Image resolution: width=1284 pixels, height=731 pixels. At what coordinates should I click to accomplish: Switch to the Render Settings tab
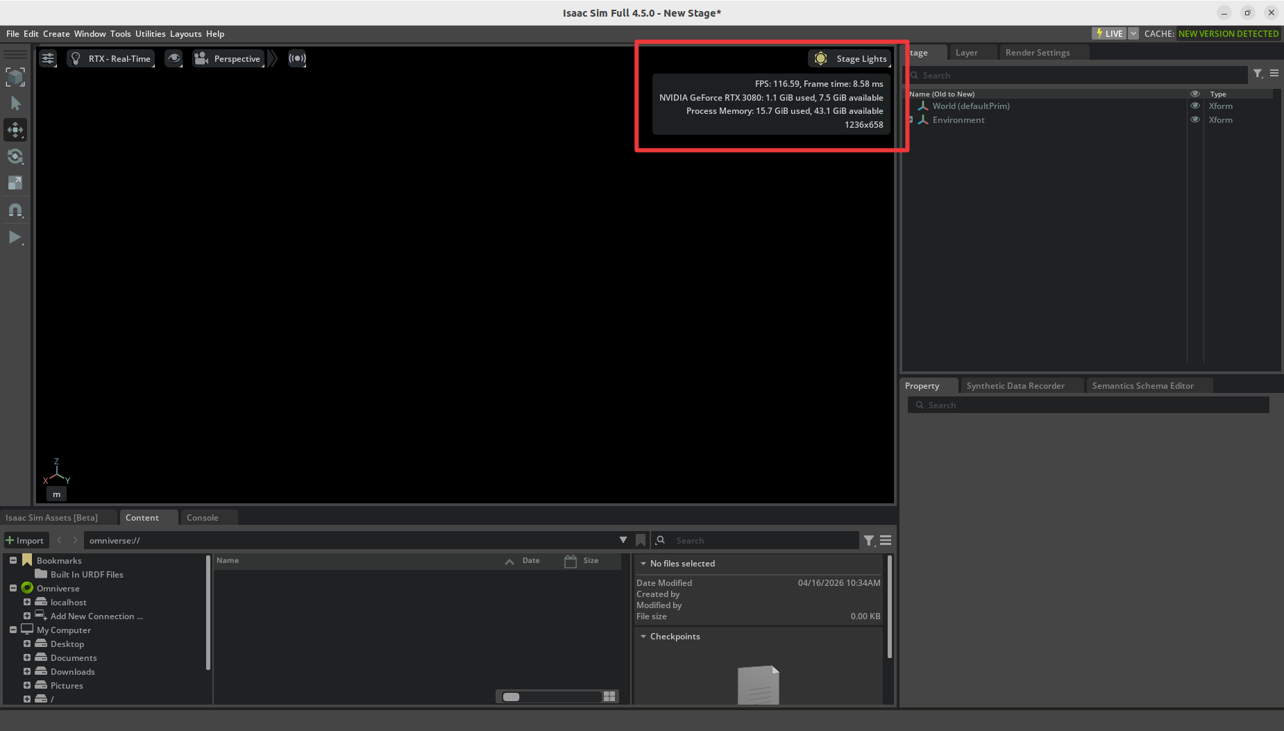tap(1037, 53)
